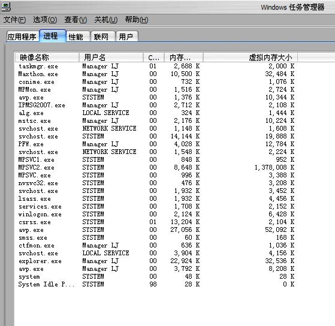Sort by the 内存 usage column header

click(183, 58)
